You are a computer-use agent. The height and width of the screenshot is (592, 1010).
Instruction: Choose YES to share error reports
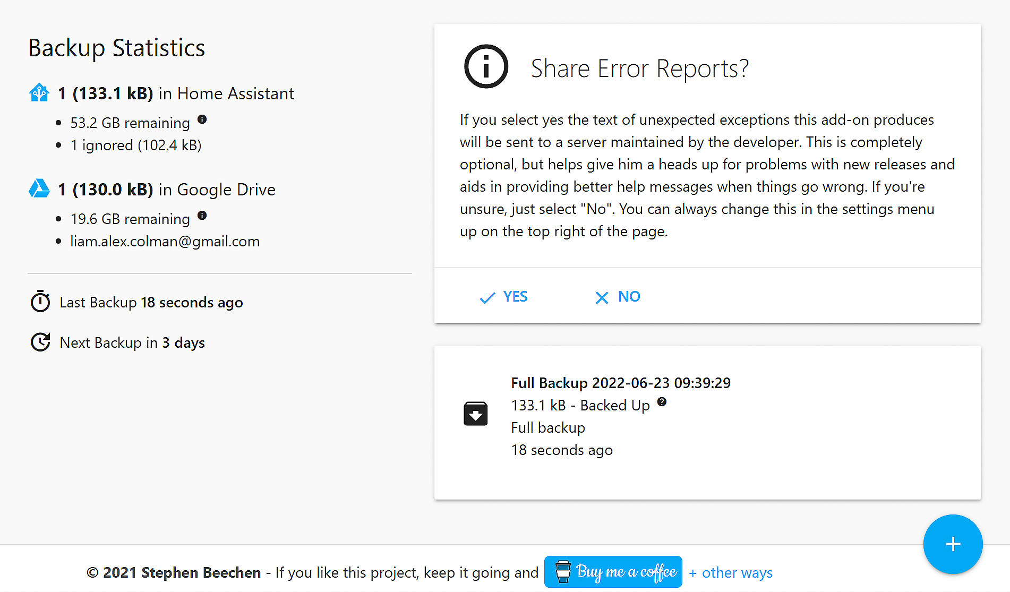click(503, 297)
